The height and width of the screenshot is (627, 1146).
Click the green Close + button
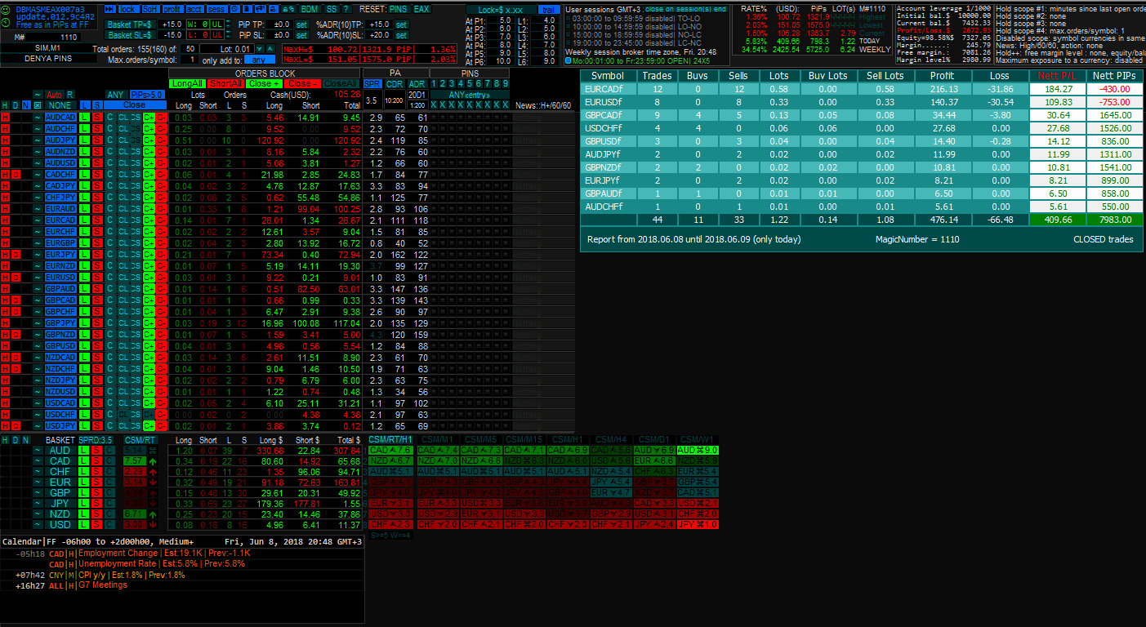[x=264, y=83]
